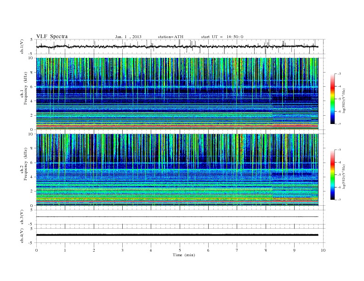The height and width of the screenshot is (281, 364).
Task: Click time axis tick label "2"
Action: (94, 250)
